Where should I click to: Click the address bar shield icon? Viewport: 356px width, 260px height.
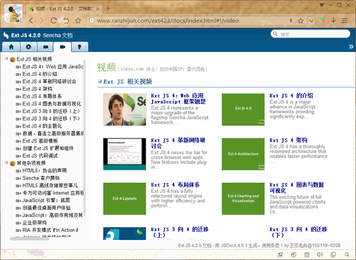click(92, 21)
